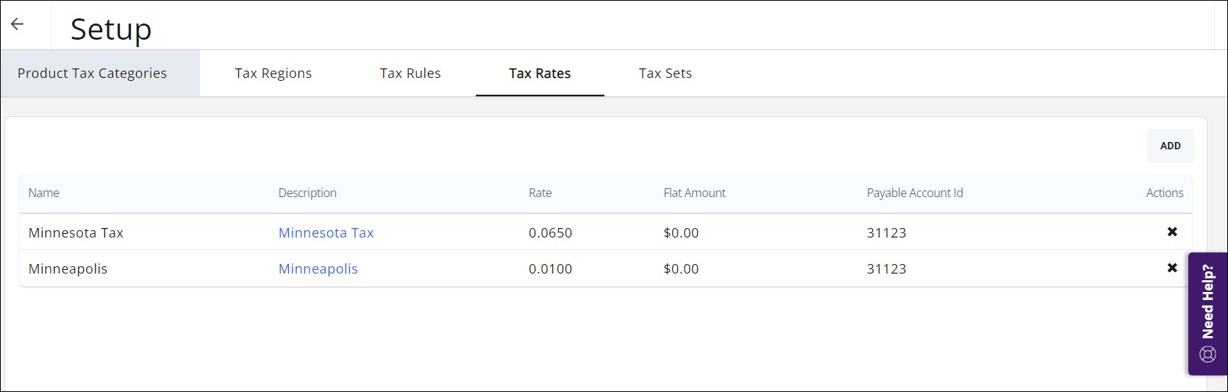
Task: Delete the Minneapolis tax rate row
Action: tap(1172, 268)
